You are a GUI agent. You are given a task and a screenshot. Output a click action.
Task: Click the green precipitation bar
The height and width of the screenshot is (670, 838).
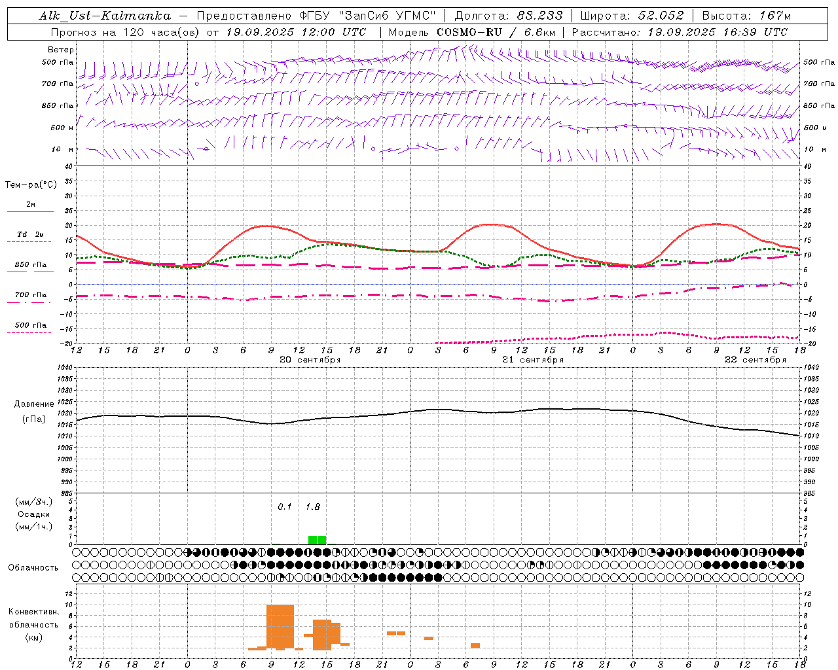pyautogui.click(x=318, y=540)
